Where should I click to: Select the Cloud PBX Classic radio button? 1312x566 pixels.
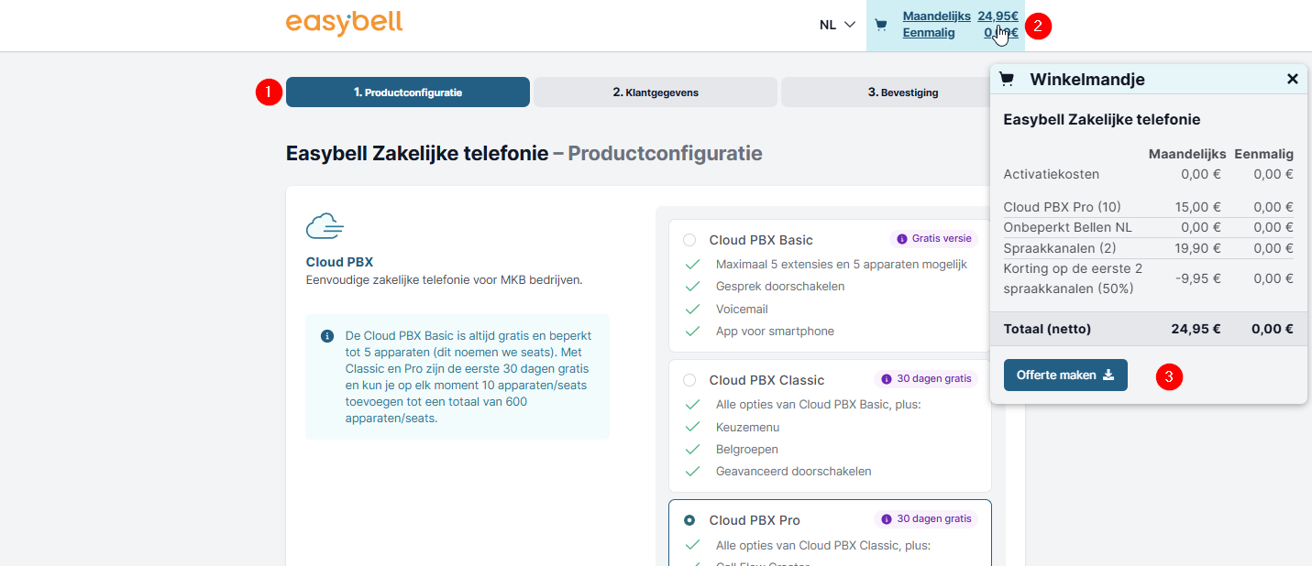689,380
